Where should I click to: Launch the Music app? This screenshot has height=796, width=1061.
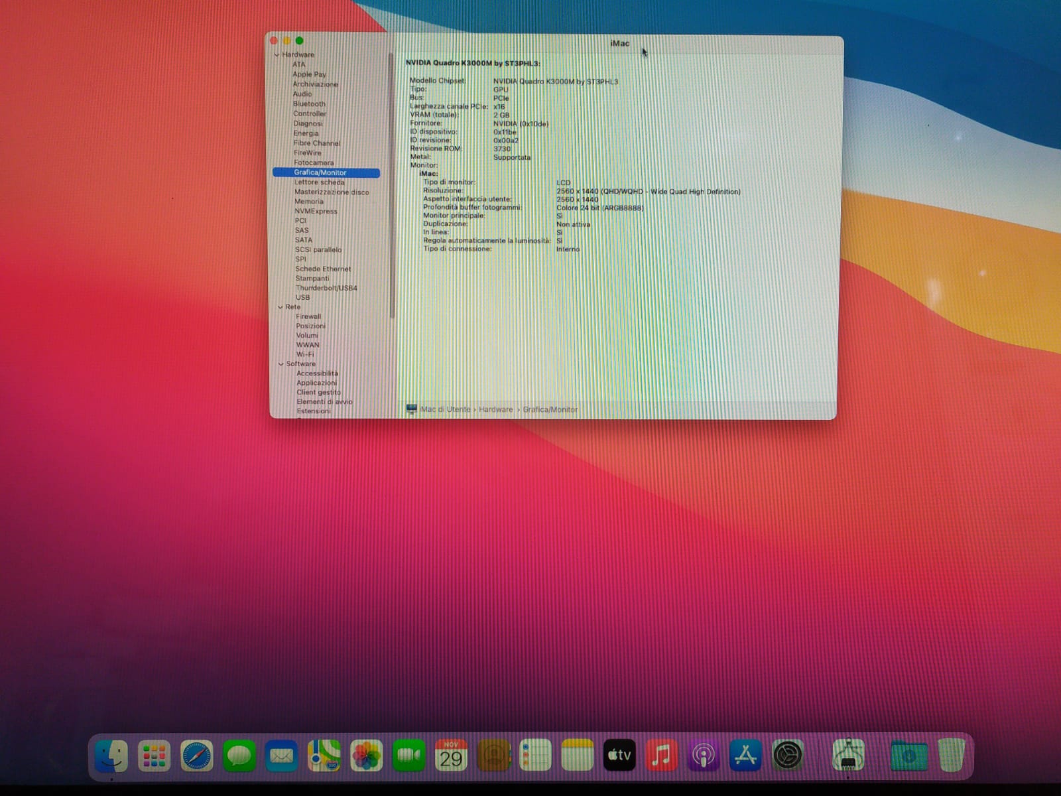[x=661, y=756]
